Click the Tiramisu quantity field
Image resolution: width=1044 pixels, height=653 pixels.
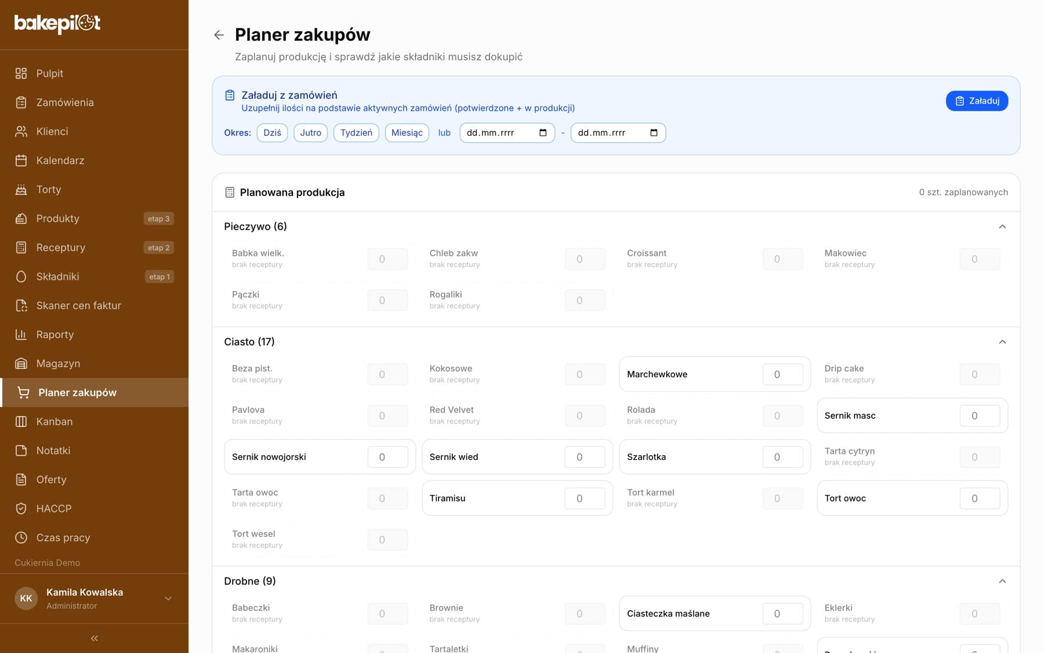[x=585, y=498]
